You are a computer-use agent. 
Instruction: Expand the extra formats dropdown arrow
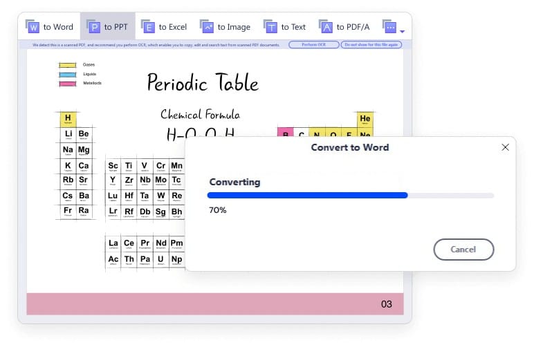click(402, 31)
